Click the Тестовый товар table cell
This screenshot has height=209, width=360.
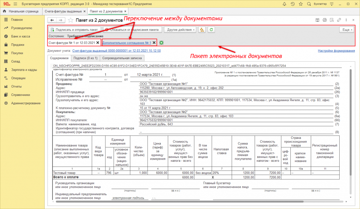click(72, 173)
